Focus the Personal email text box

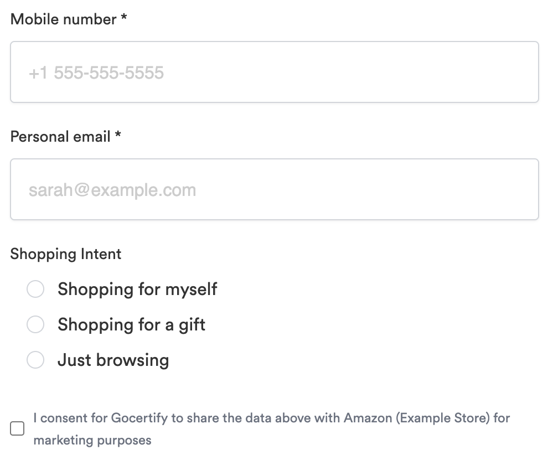(x=274, y=190)
